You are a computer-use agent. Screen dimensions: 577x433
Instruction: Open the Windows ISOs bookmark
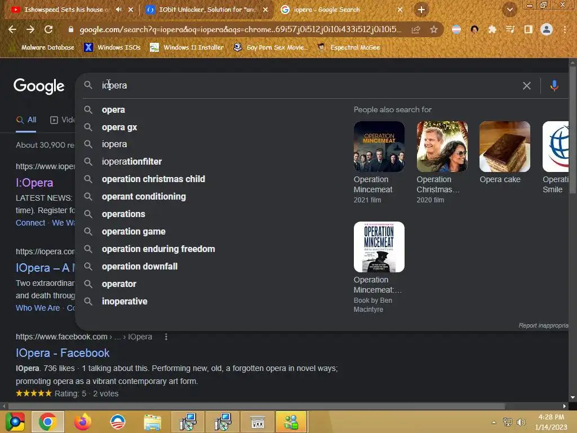(112, 47)
